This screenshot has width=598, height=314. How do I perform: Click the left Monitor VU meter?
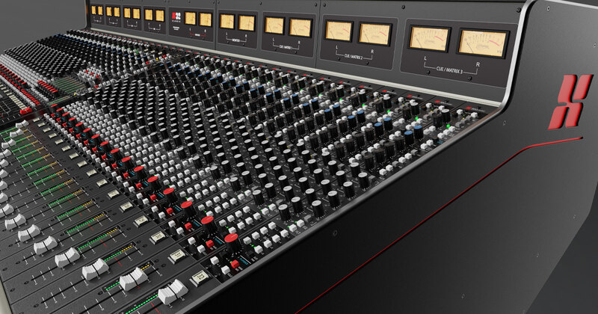(227, 22)
